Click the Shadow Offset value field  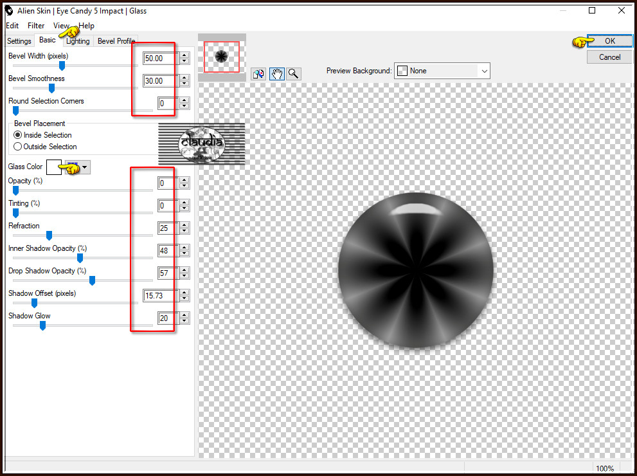click(x=161, y=296)
